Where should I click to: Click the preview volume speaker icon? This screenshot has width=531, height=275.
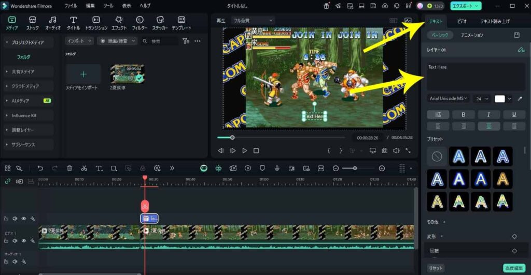(396, 150)
